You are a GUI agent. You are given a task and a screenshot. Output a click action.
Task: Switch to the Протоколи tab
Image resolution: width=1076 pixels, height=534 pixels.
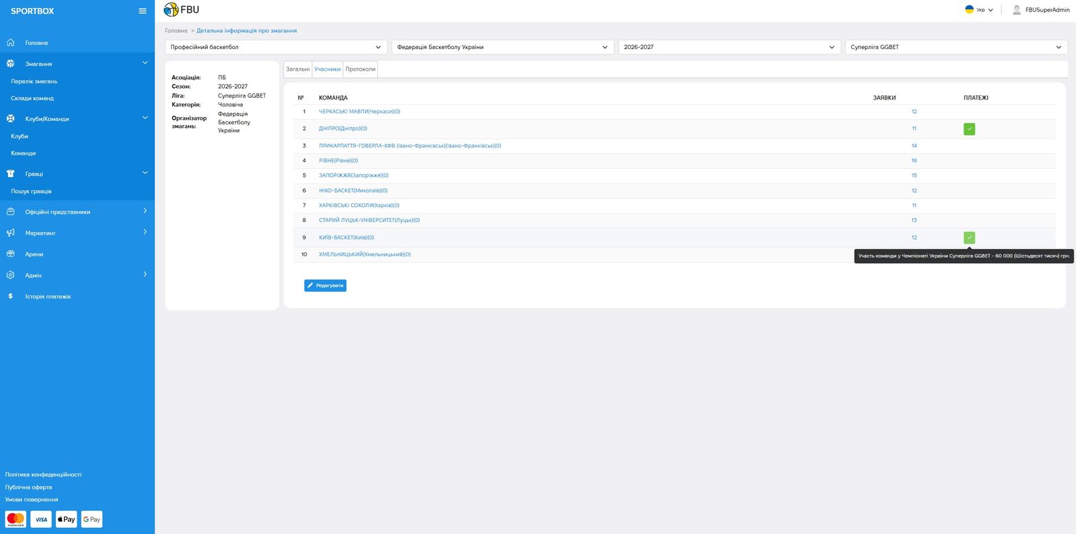click(x=360, y=69)
